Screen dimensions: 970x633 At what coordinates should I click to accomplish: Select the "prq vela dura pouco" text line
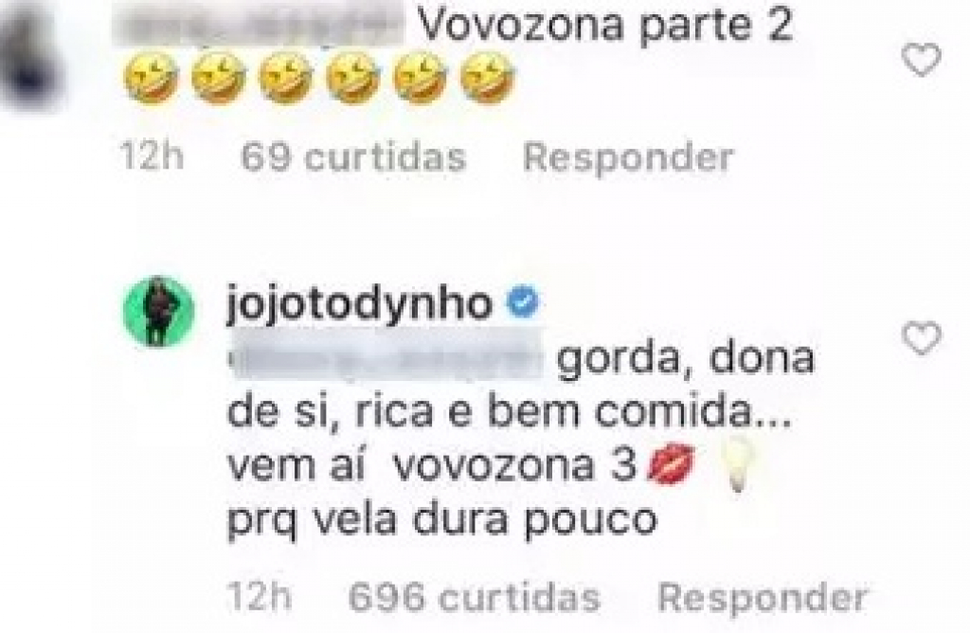(441, 520)
